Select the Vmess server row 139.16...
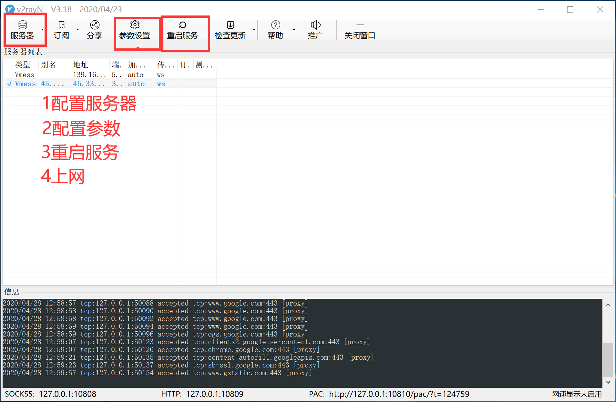The image size is (616, 402). 110,75
